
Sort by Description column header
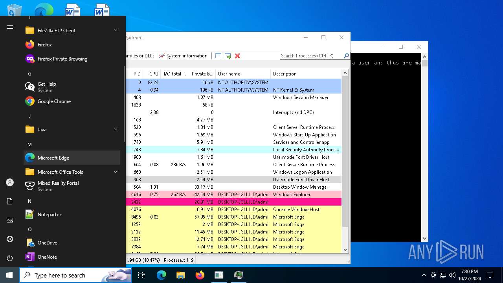coord(306,74)
